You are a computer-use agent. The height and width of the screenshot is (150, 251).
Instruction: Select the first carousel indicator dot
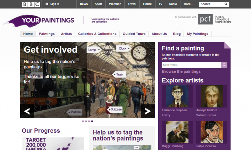click(x=83, y=121)
